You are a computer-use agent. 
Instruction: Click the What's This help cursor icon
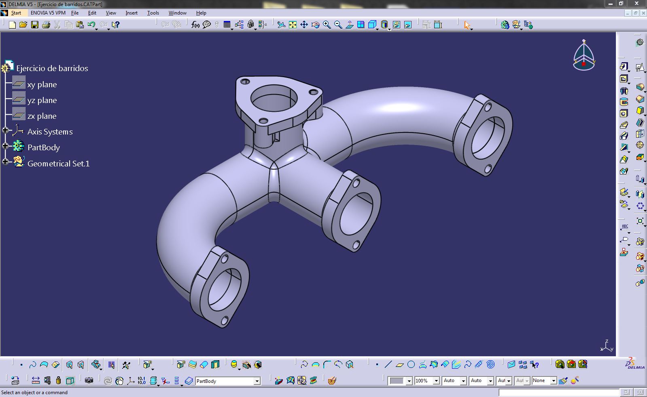point(115,25)
